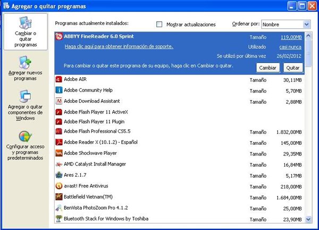The image size is (319, 230).
Task: Click the 30,11MB size value
Action: click(x=292, y=80)
